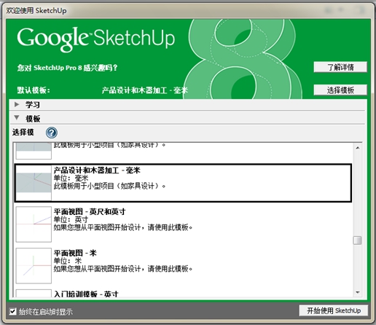The image size is (376, 325).
Task: Click the 选择模板 button
Action: (x=340, y=90)
